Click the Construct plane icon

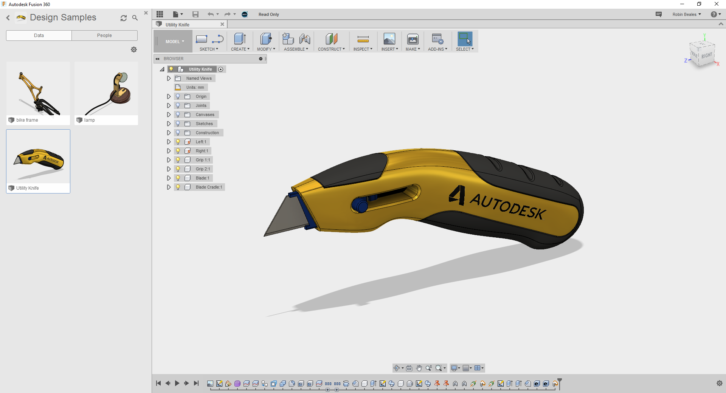[331, 39]
